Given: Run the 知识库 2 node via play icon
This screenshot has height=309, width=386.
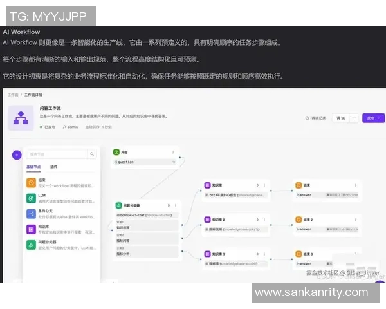Looking at the screenshot, I should pyautogui.click(x=258, y=220).
